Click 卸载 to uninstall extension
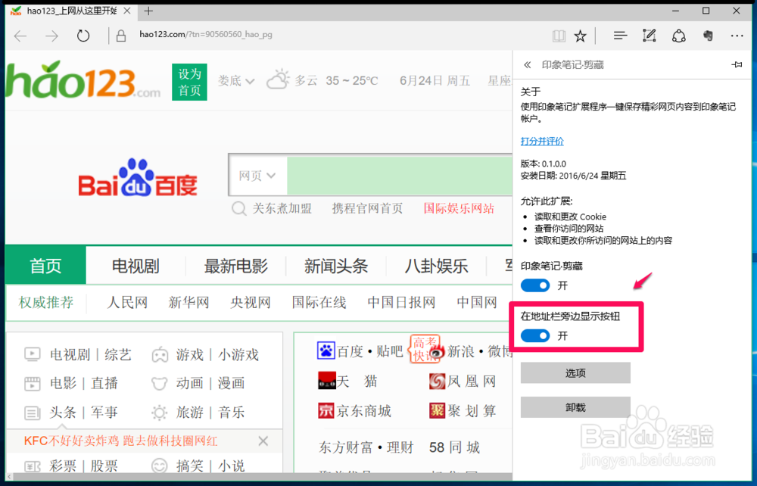 pos(575,407)
